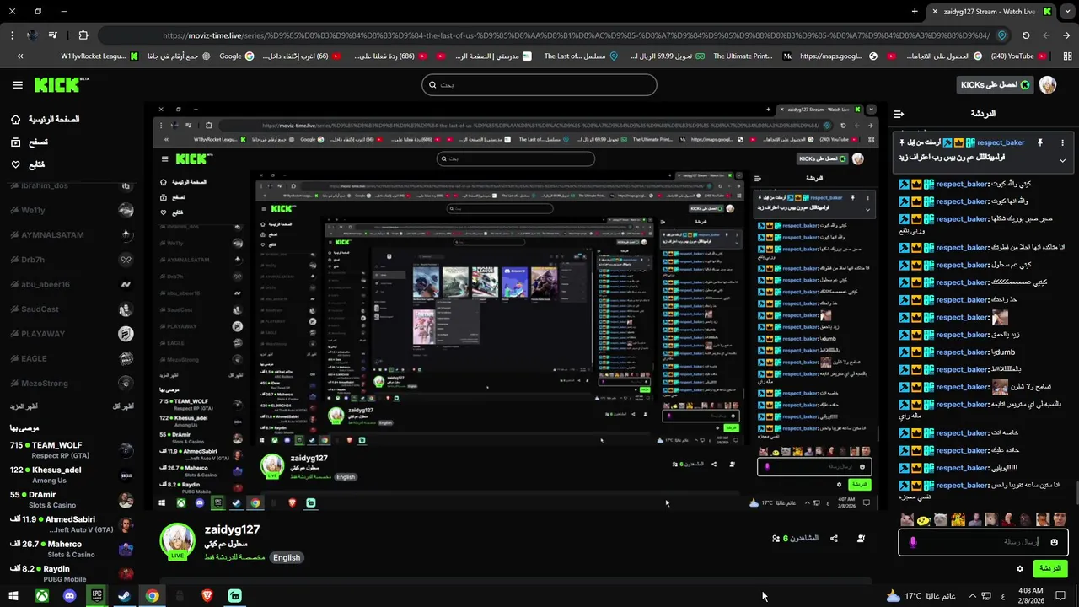Open Raydin's PUBG Mobile stream
The image size is (1079, 607).
coord(71,573)
